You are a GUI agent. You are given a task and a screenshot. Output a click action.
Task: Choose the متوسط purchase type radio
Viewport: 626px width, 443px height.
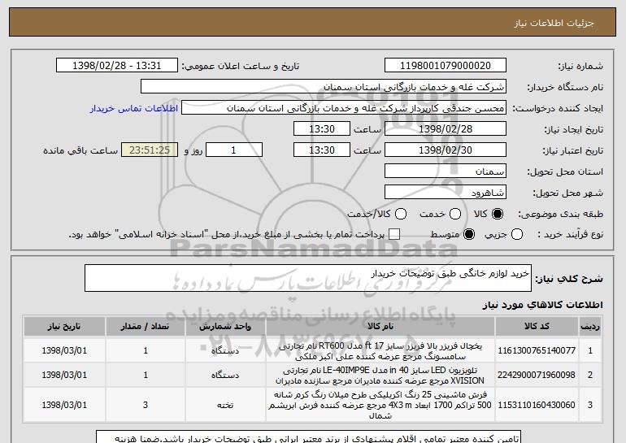[469, 234]
